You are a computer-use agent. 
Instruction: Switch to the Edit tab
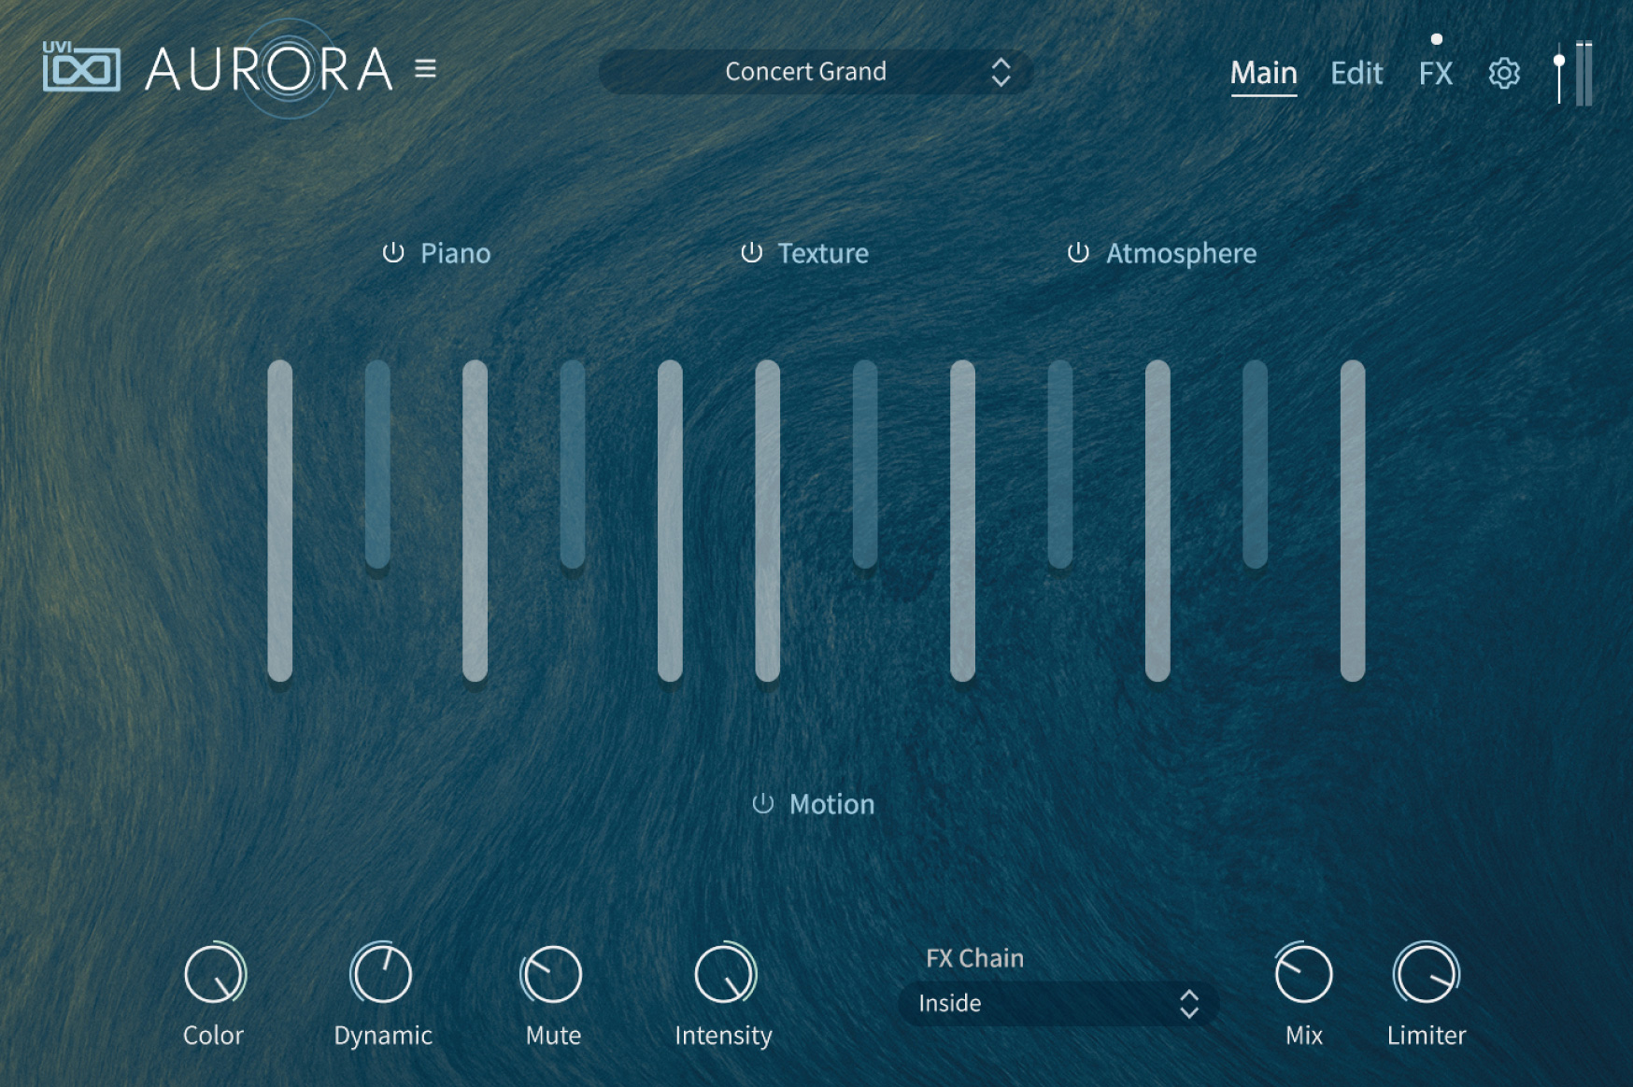tap(1356, 73)
